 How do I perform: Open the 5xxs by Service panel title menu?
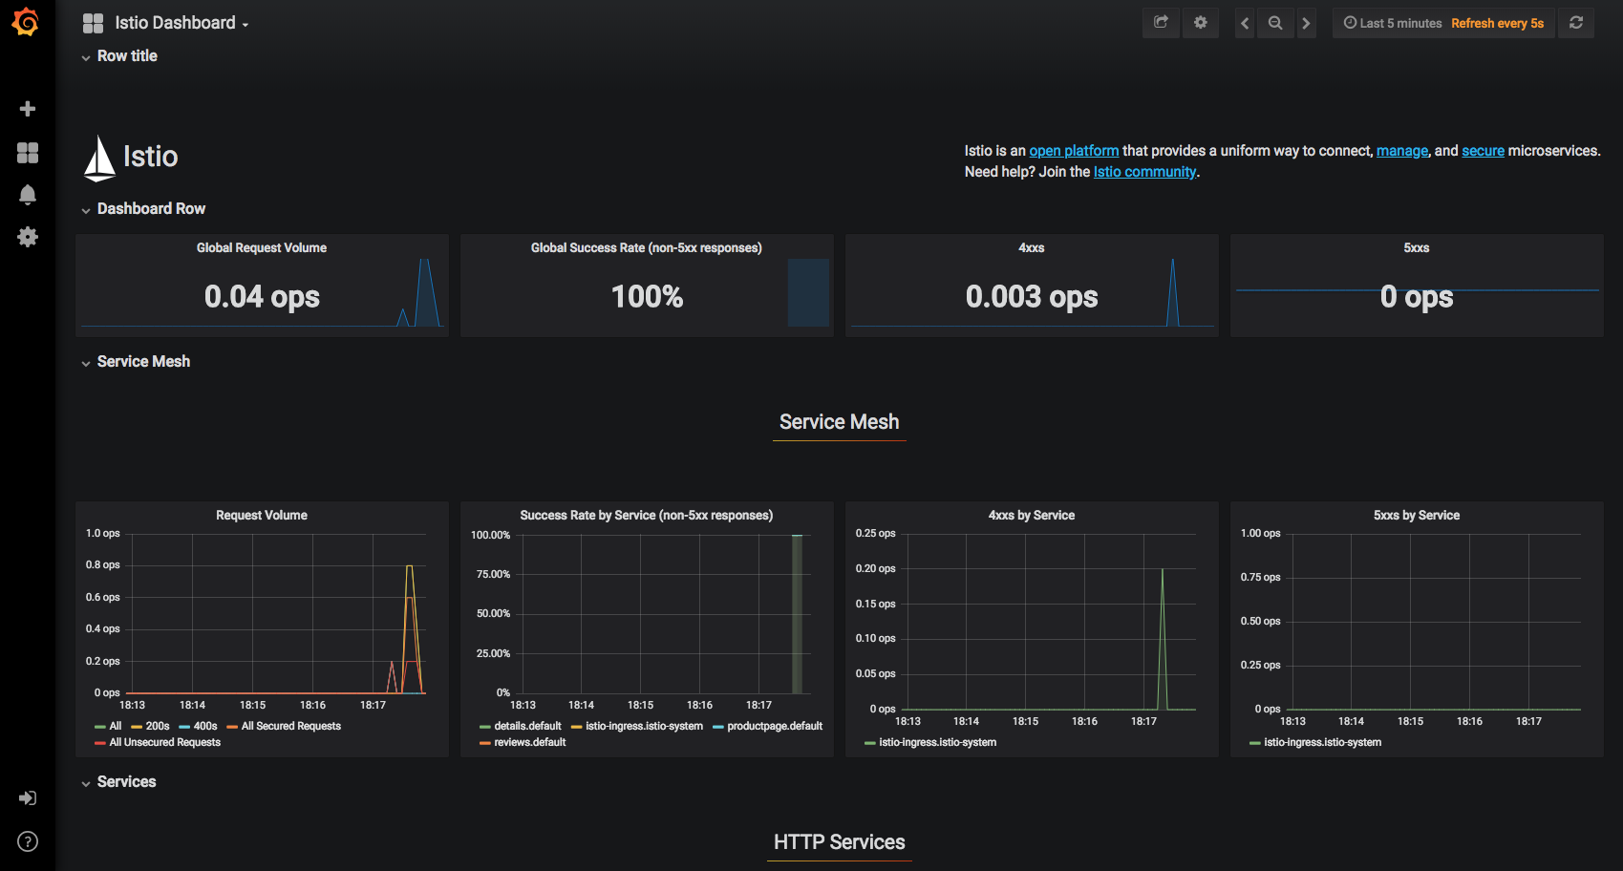(1417, 516)
